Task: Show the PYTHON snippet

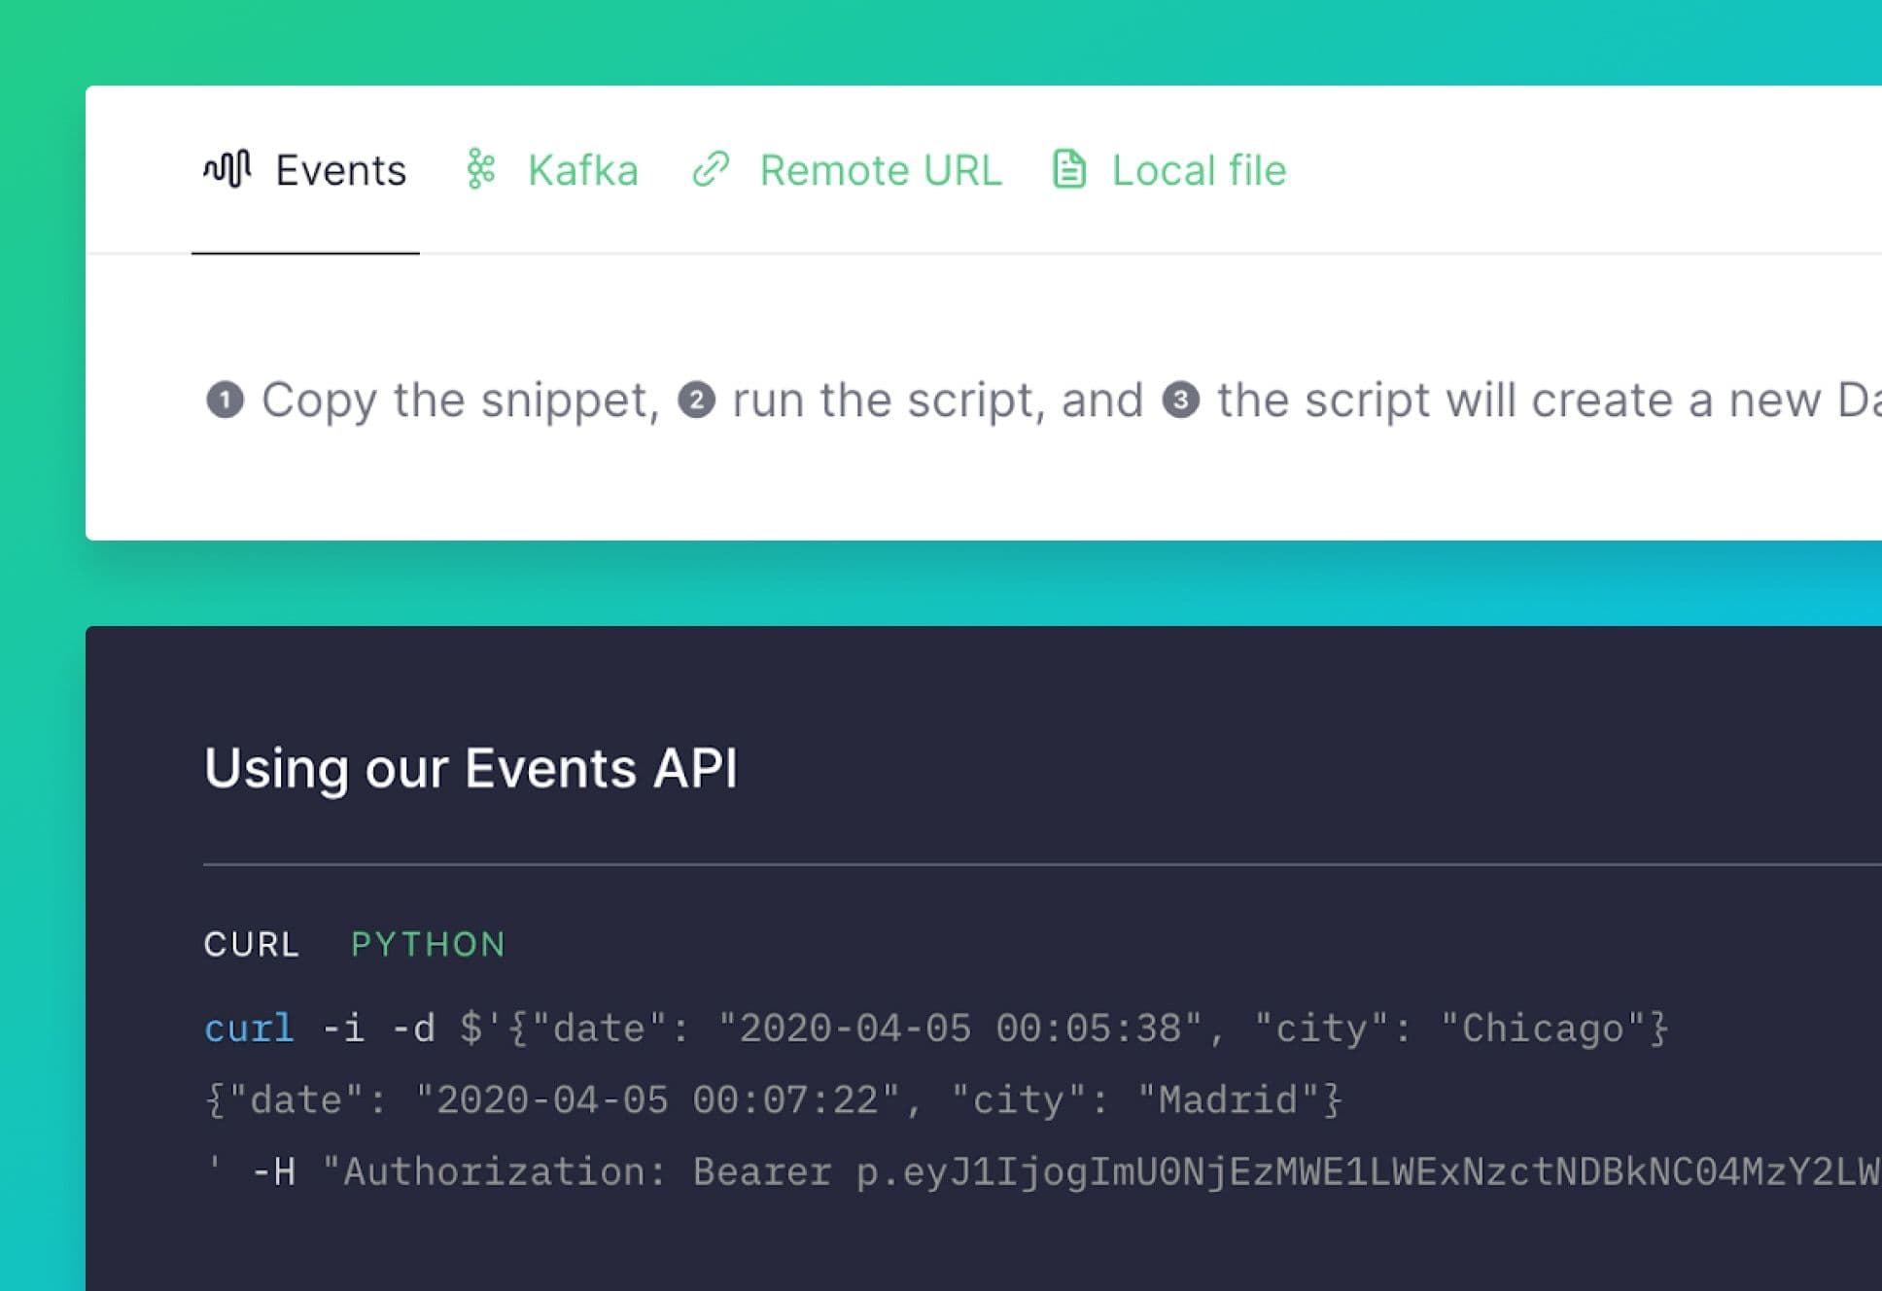Action: click(x=428, y=944)
